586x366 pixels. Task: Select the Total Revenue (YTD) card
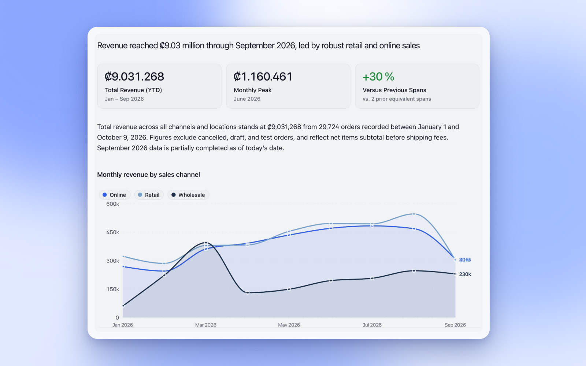[x=159, y=86]
